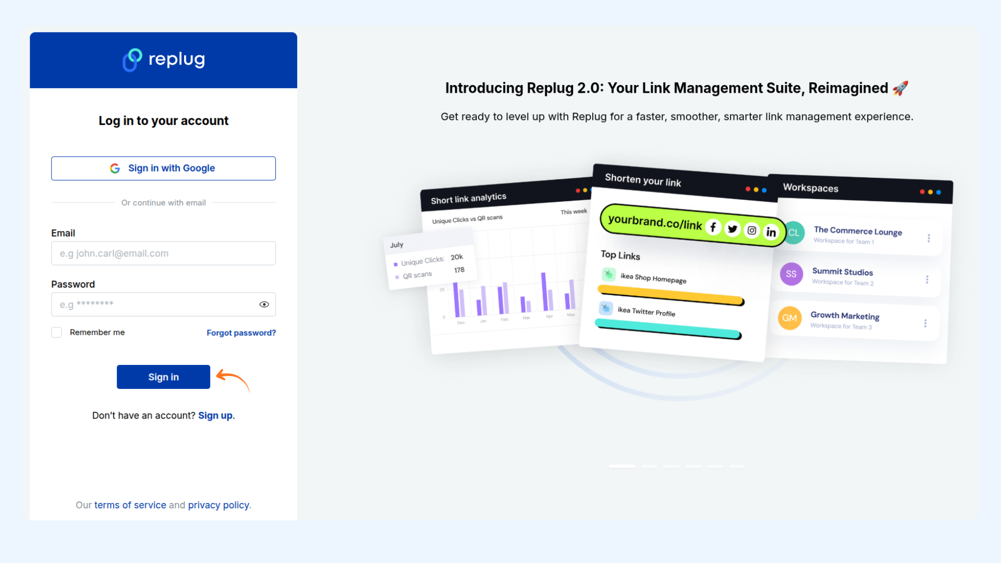The image size is (1001, 563).
Task: Click Sign in with Google button
Action: click(x=163, y=168)
